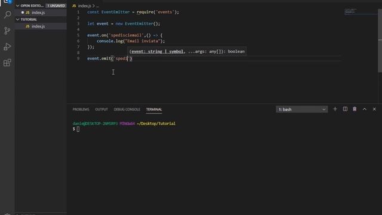The height and width of the screenshot is (215, 382).
Task: Kill the terminal with trash icon
Action: click(355, 109)
